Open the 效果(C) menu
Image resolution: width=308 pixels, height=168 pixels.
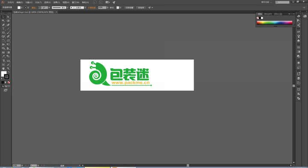56,3
